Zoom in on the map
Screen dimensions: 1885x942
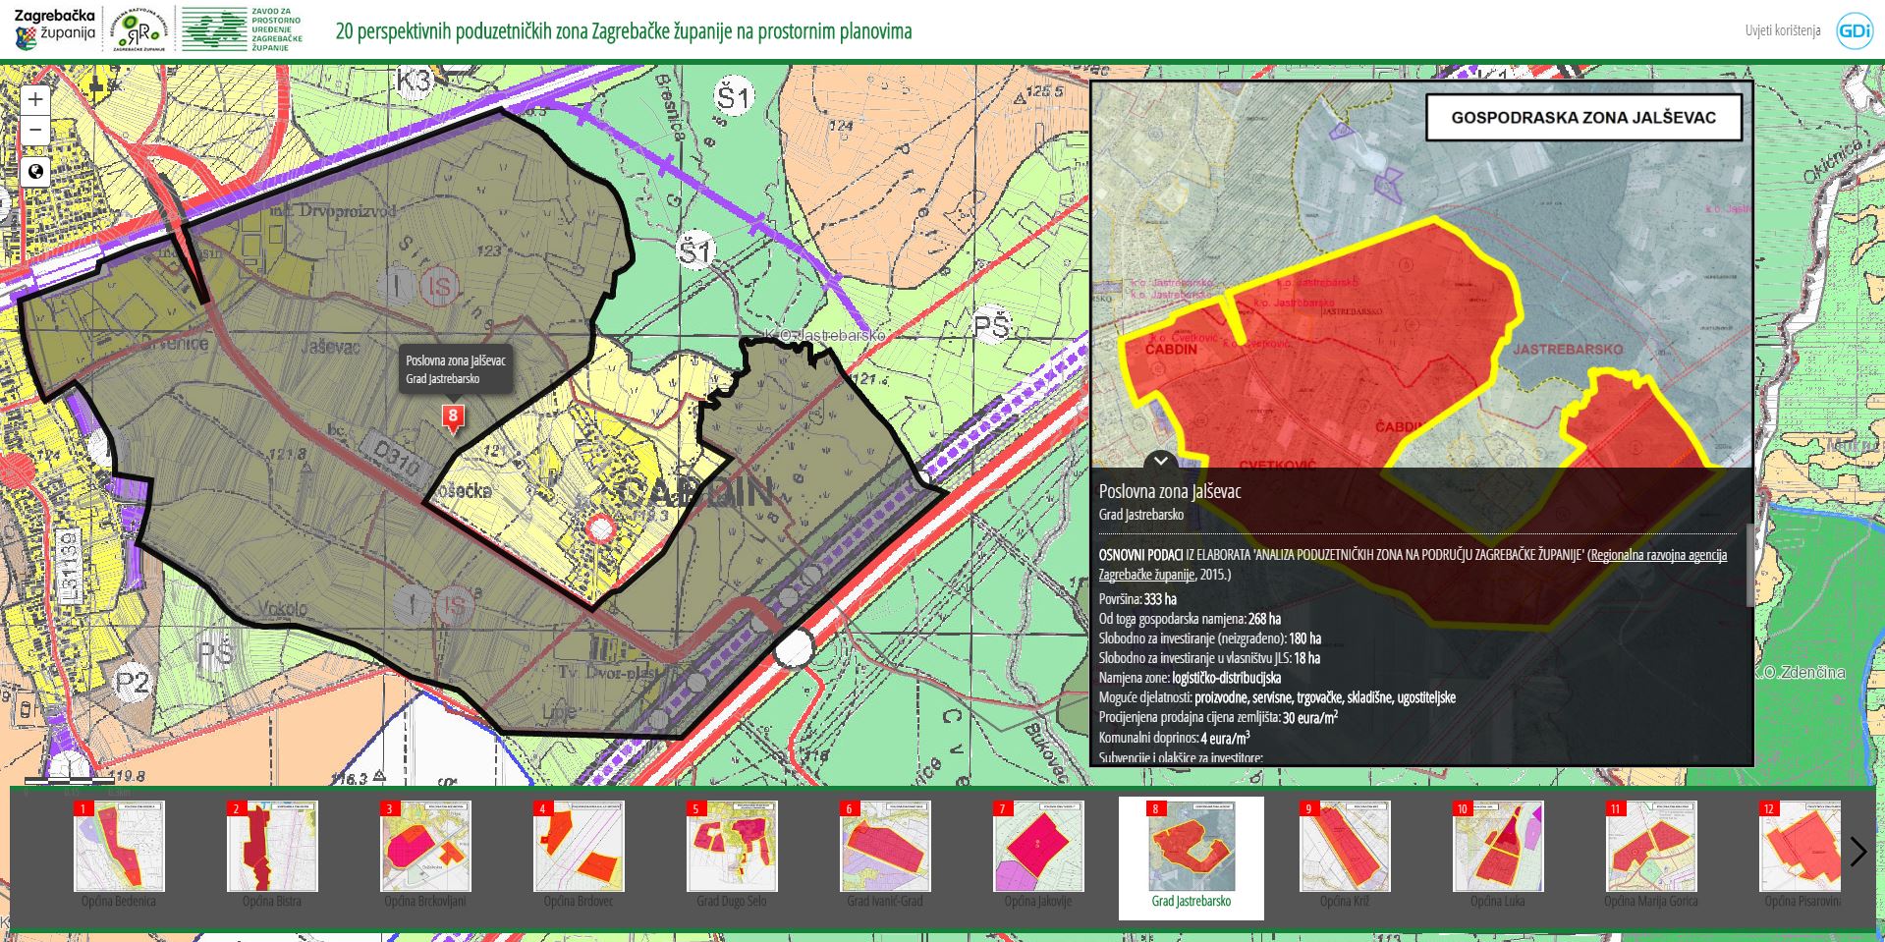tap(35, 99)
